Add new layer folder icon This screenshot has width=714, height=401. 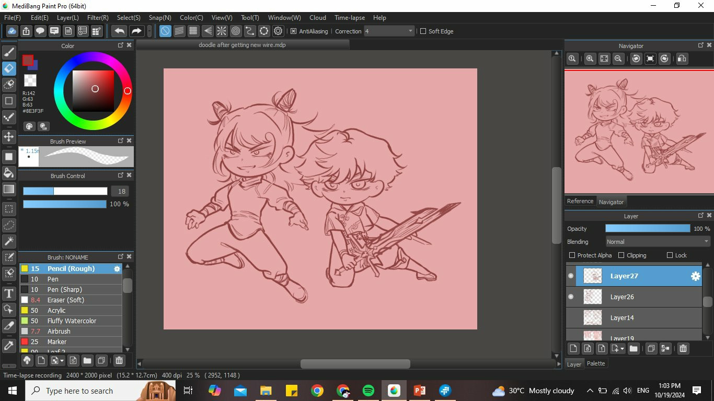[634, 348]
